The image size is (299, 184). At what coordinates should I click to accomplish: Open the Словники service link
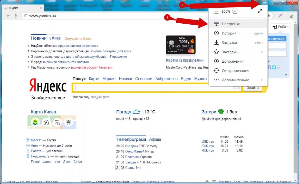pos(143,79)
